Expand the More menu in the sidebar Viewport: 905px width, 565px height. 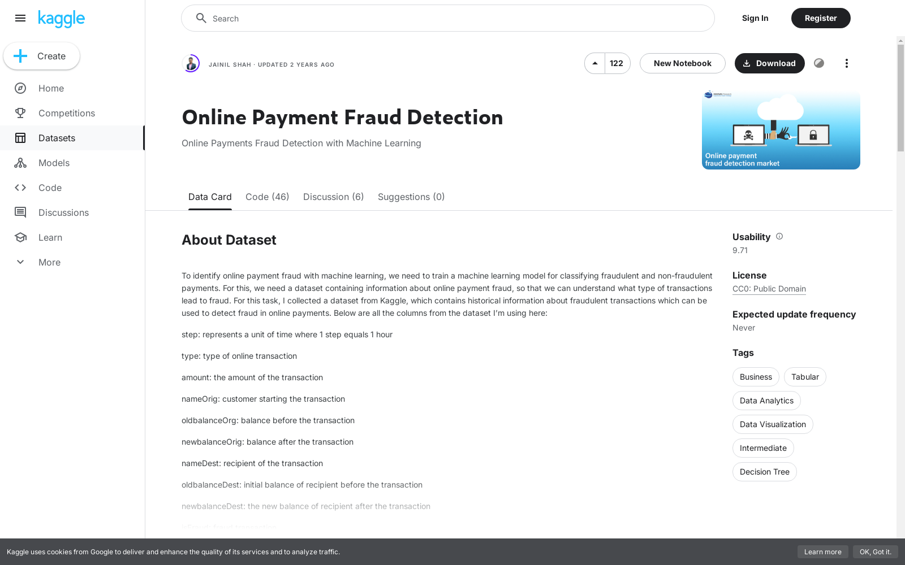[x=20, y=262]
